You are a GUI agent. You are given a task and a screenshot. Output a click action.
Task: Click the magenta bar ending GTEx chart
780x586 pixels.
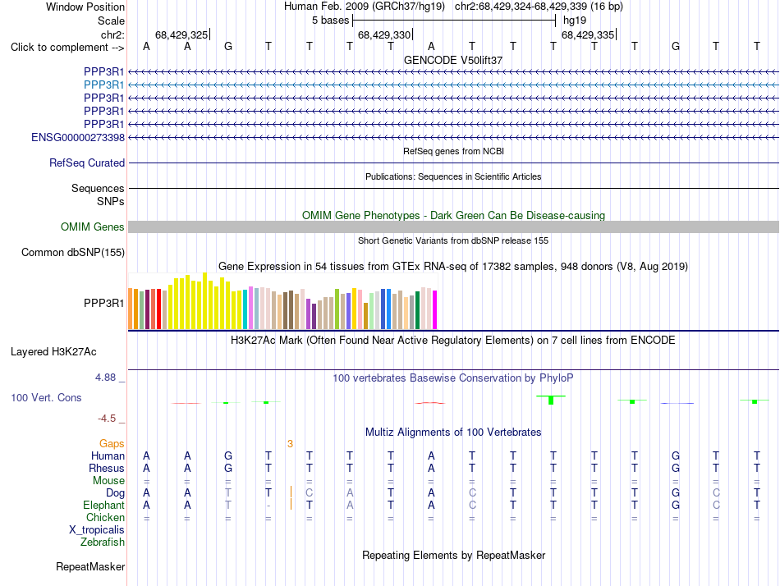435,309
